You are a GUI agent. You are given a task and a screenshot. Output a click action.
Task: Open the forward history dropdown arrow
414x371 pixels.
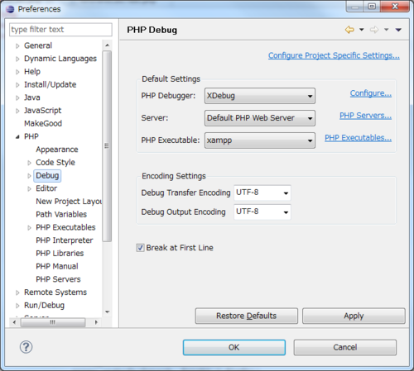pyautogui.click(x=387, y=30)
